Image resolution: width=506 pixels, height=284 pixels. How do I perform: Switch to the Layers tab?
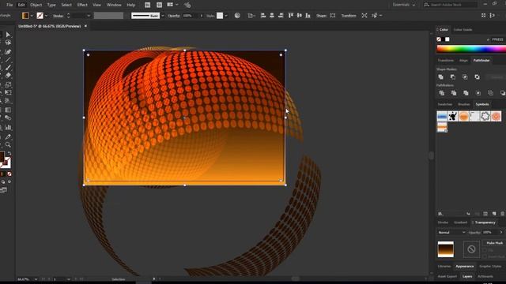[x=467, y=276]
